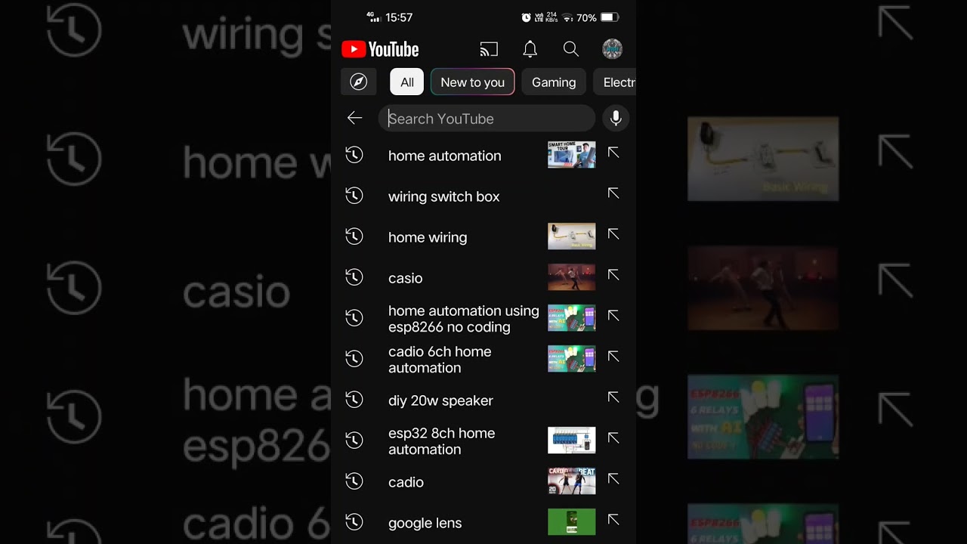Focus the Search YouTube field
967x544 pixels.
[x=487, y=119]
